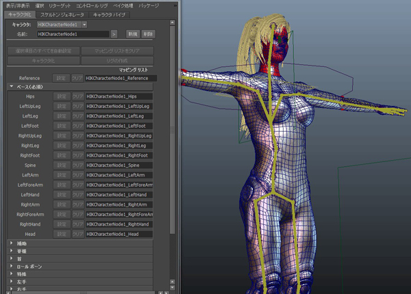Switch to the キャラクタ パイプ tab
411x294 pixels.
[109, 13]
